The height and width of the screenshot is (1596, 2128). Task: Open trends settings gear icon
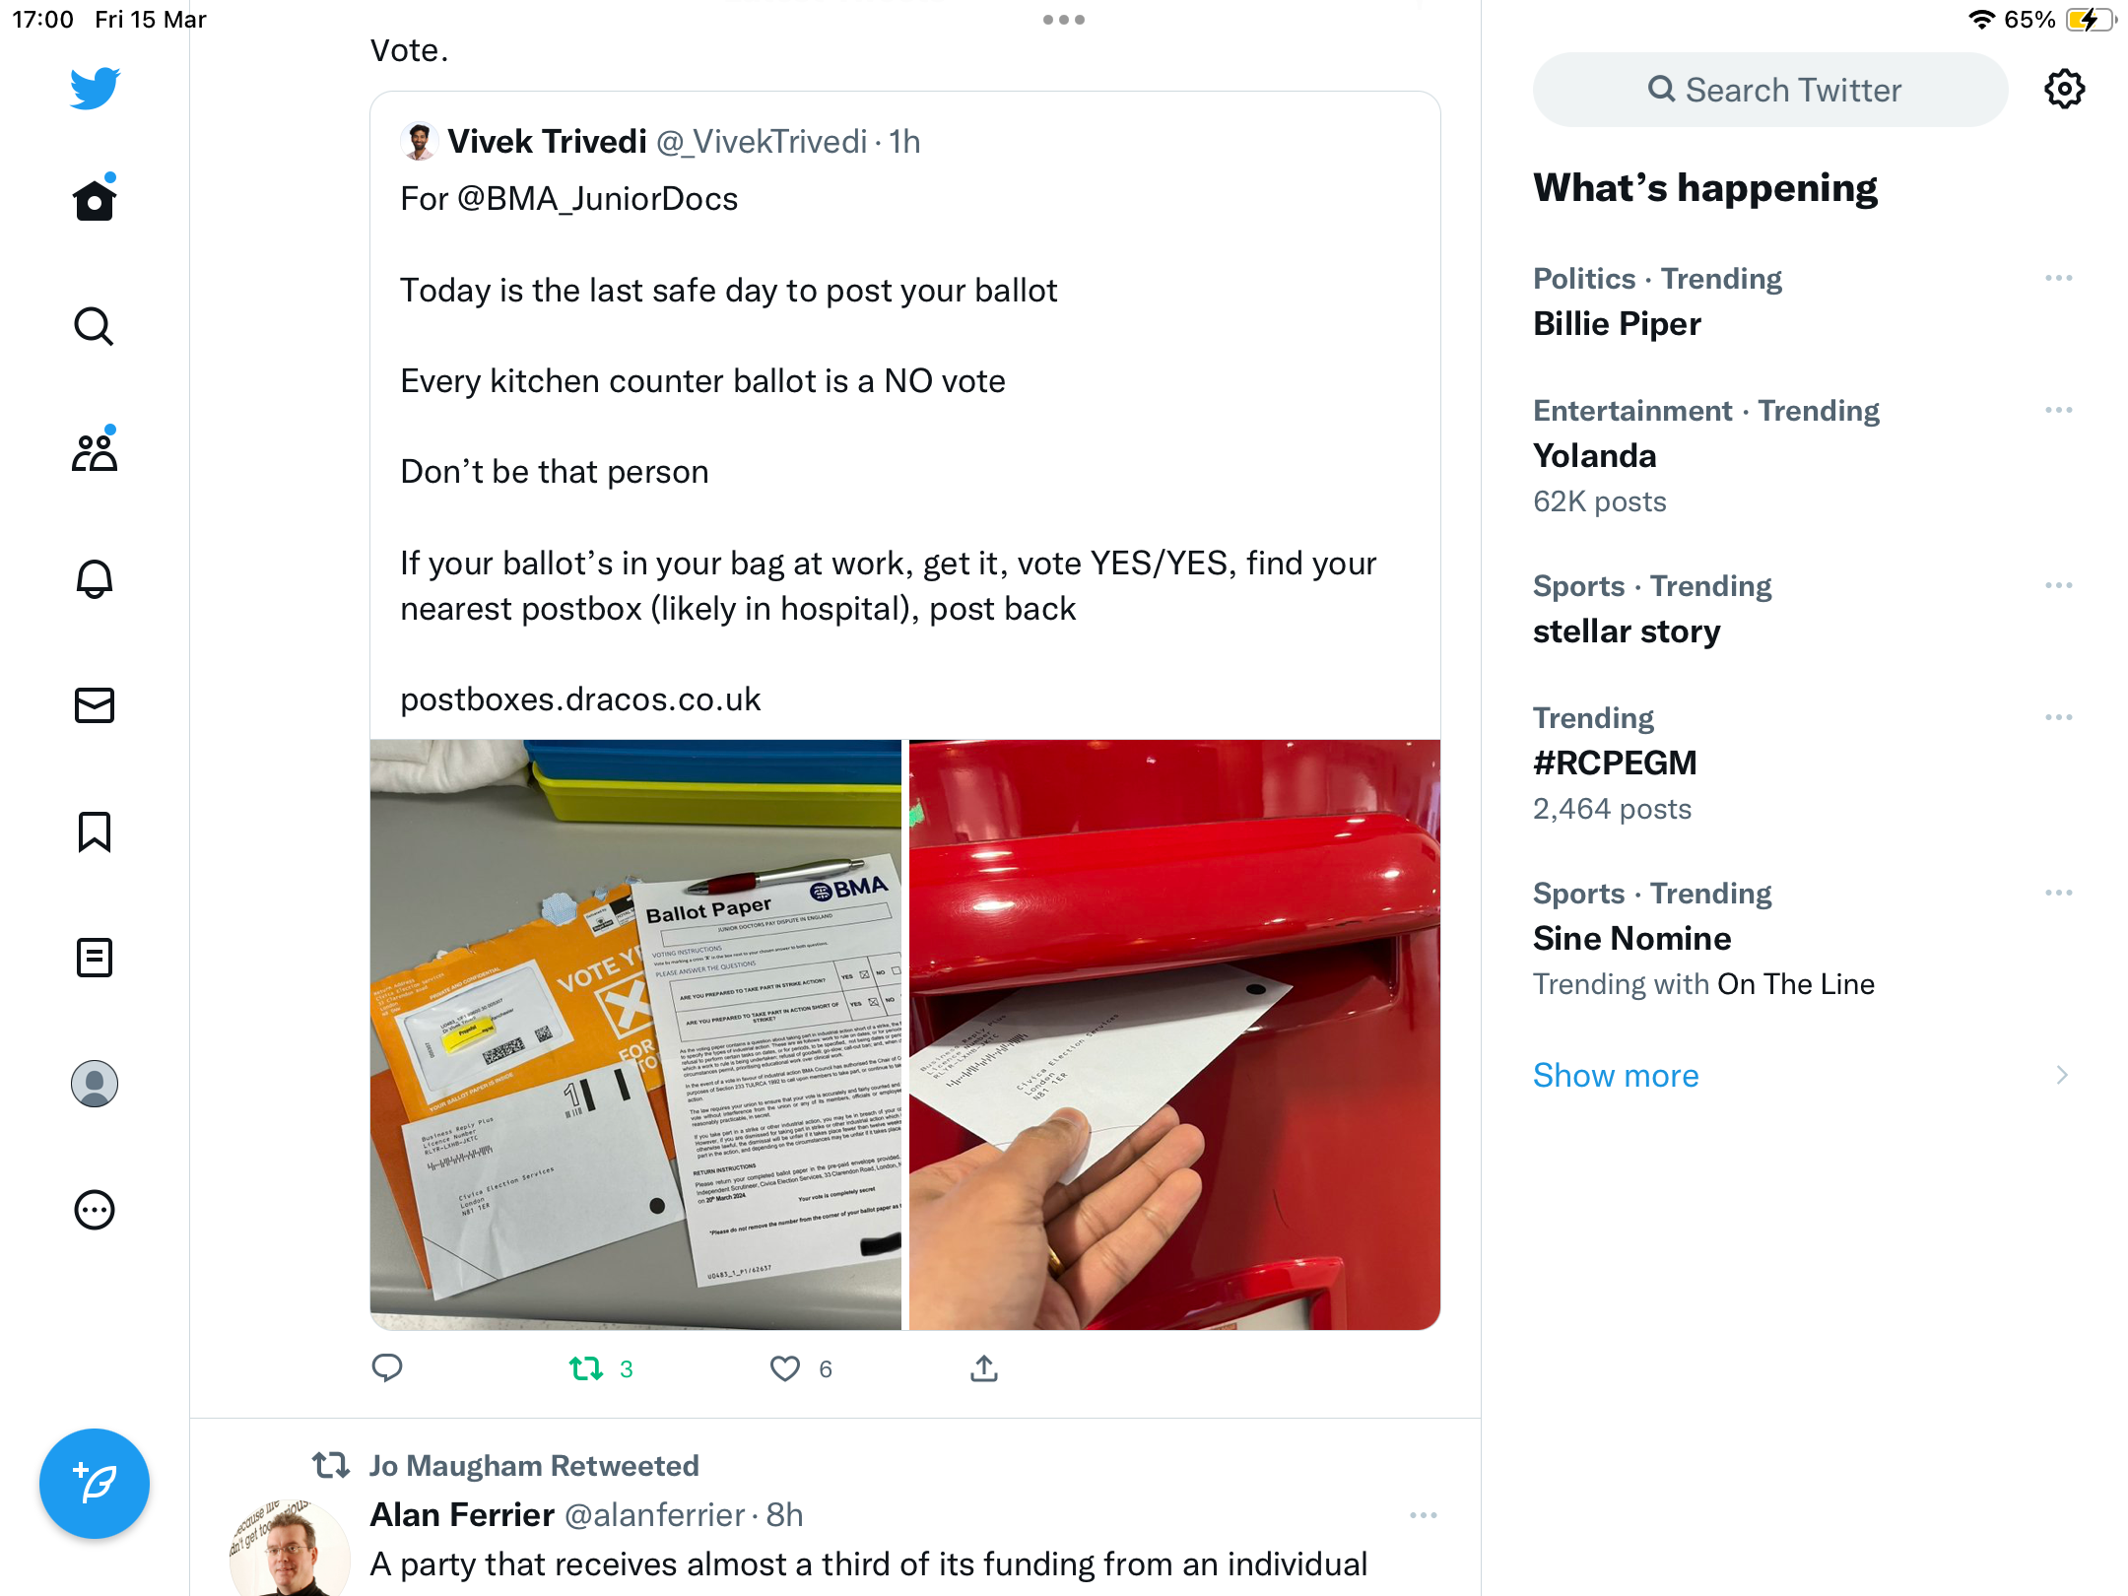[x=2064, y=90]
